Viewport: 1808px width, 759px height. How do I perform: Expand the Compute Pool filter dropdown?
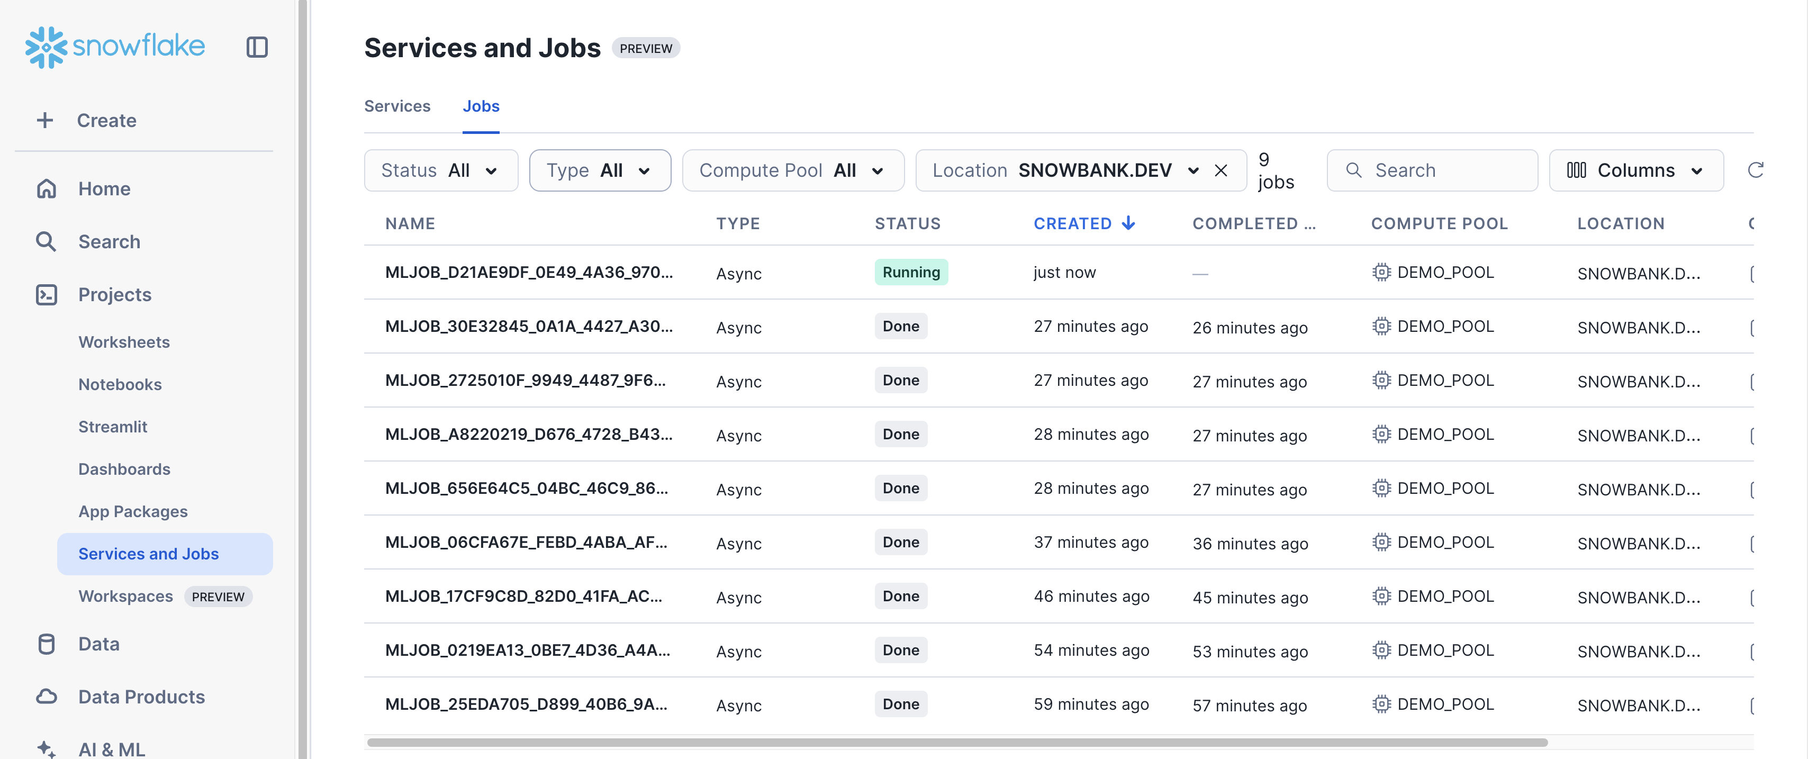[792, 170]
